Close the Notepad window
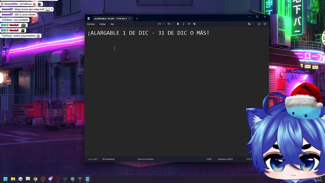 point(265,17)
